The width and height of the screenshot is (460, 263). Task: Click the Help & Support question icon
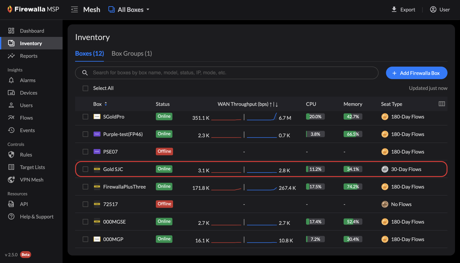click(x=11, y=216)
